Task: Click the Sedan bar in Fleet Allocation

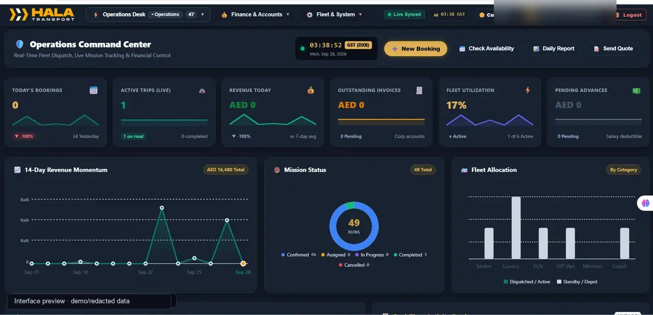Action: 489,243
